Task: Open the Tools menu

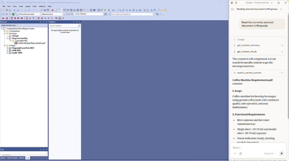Action: pyautogui.click(x=35, y=6)
